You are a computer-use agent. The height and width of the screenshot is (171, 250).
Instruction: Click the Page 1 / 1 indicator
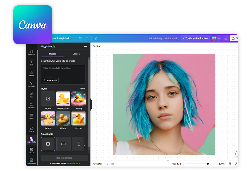tap(176, 164)
